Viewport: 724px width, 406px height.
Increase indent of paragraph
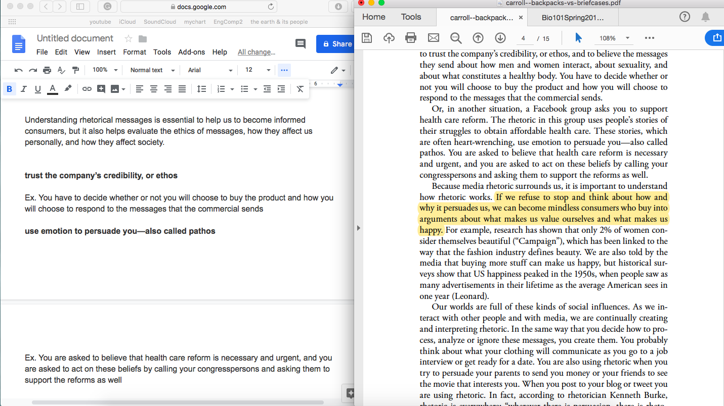(282, 89)
